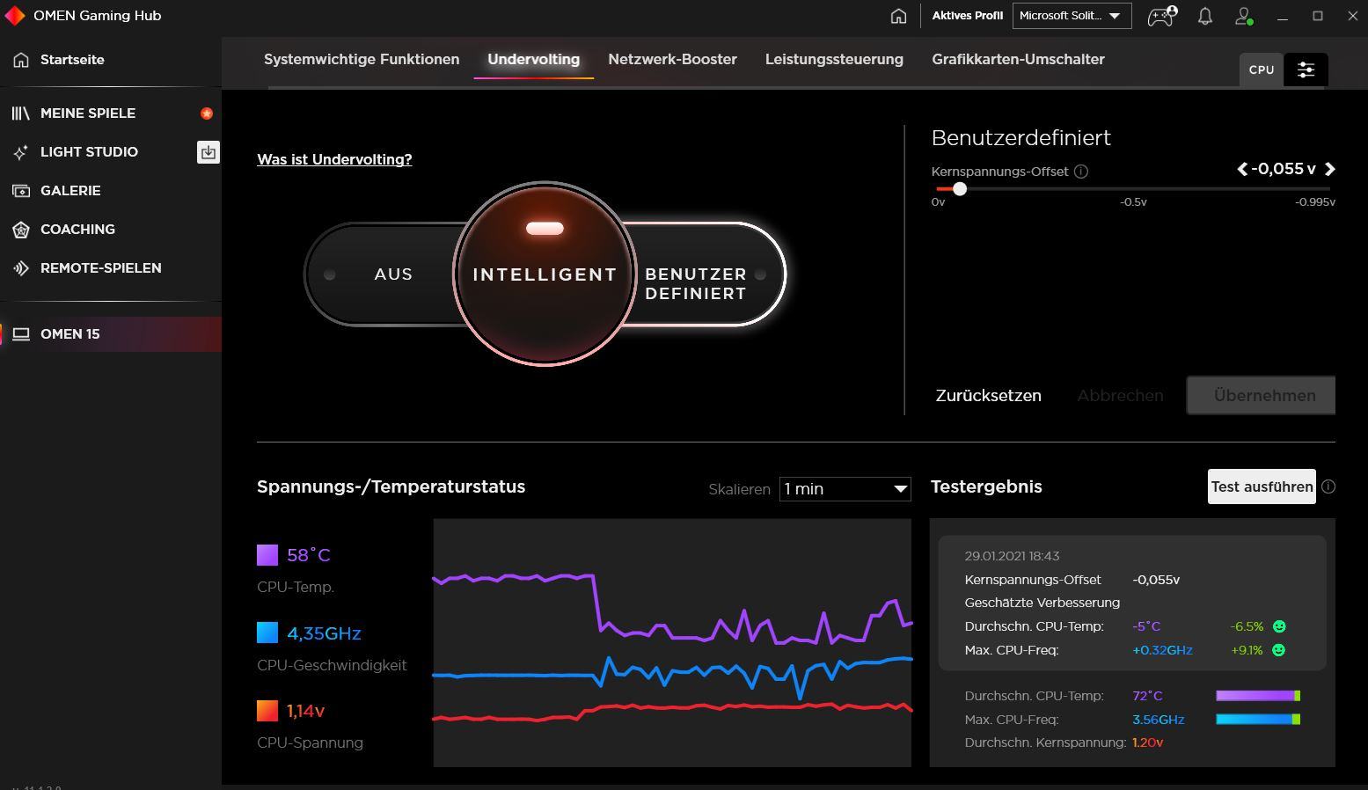Viewport: 1368px width, 790px height.
Task: Click -0,055 v offset value
Action: point(1284,169)
